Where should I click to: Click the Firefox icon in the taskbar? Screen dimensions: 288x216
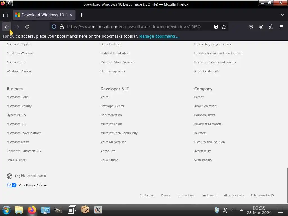click(32, 210)
